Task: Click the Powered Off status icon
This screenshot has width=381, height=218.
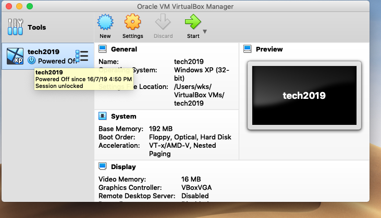Action: coord(31,60)
